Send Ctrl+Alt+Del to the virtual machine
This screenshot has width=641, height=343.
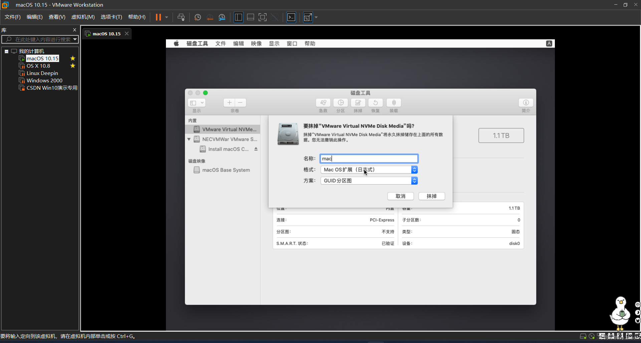[x=181, y=17]
